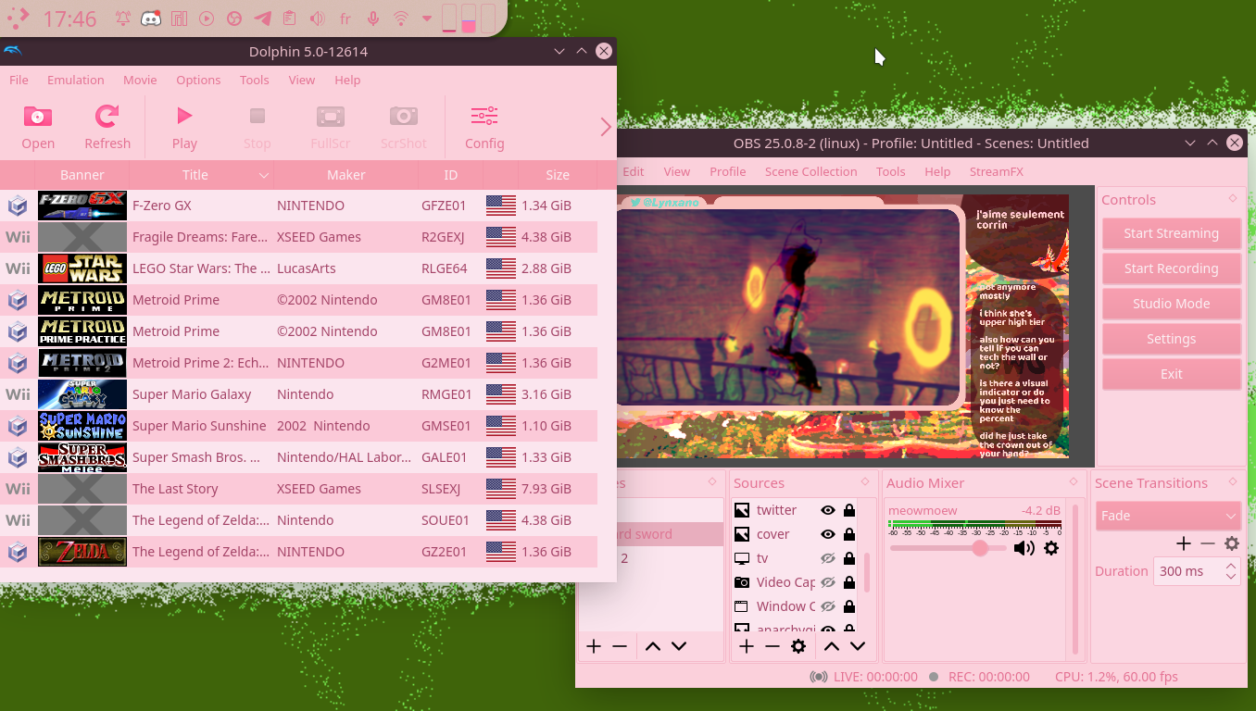Move the selected scene up
1256x711 pixels.
point(653,646)
